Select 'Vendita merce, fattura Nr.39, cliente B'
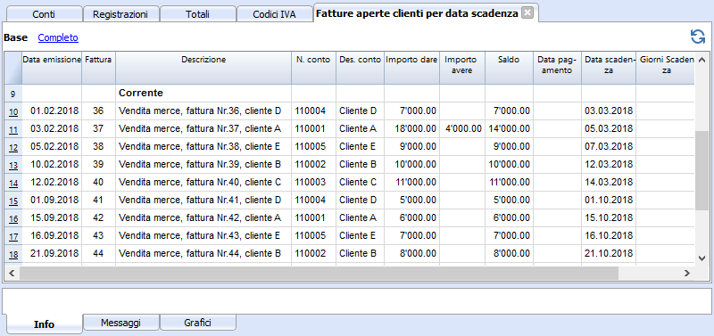Viewport: 714px width, 336px height. [200, 165]
